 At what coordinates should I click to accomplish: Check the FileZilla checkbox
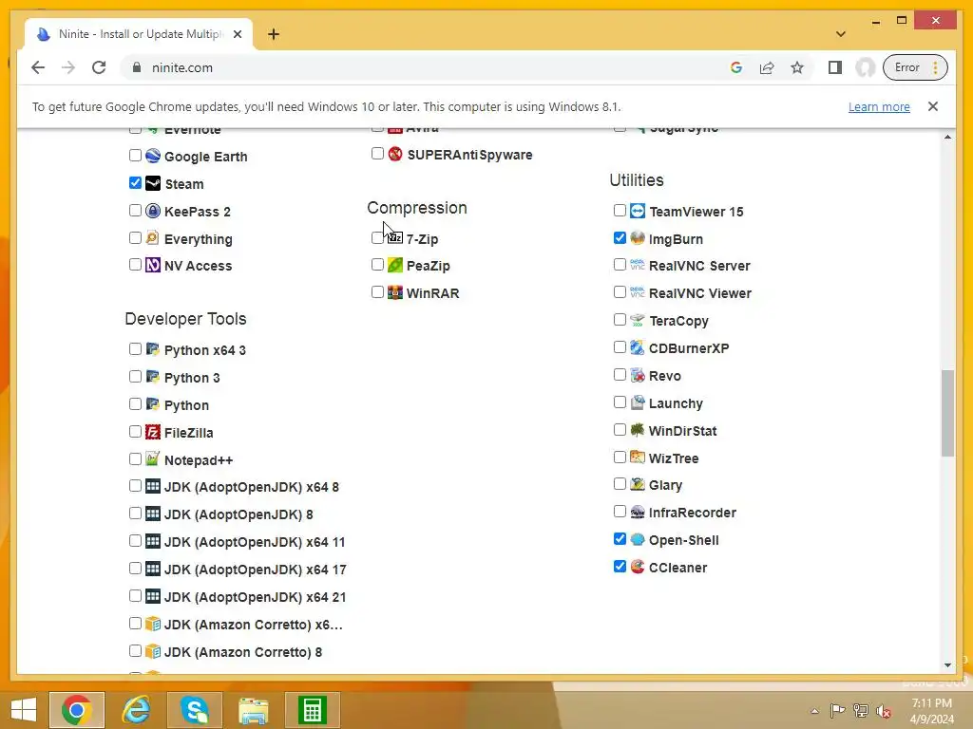click(135, 432)
